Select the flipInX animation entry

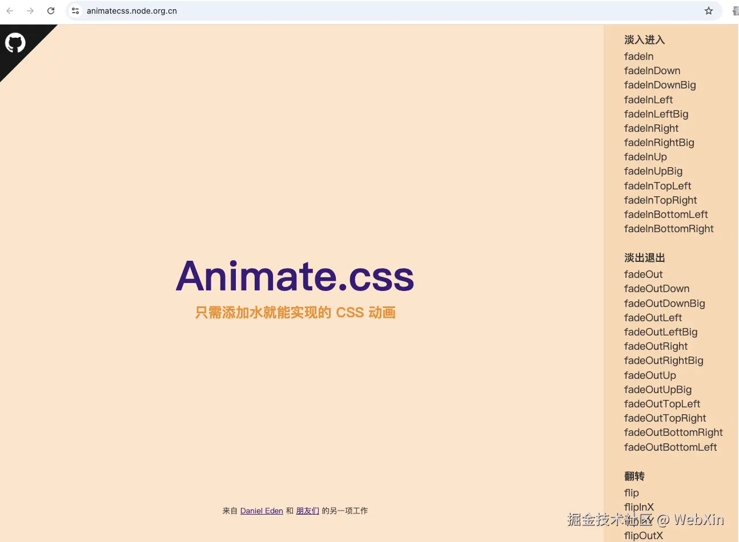point(639,507)
